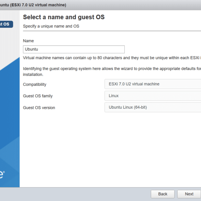The width and height of the screenshot is (201, 201).
Task: Click the 'Guest OS family' label
Action: [x=38, y=96]
